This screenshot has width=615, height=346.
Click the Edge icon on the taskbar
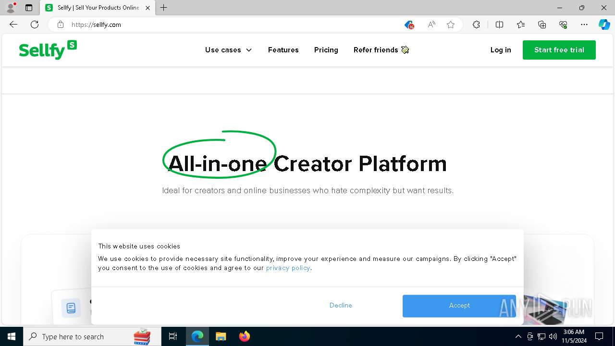197,336
